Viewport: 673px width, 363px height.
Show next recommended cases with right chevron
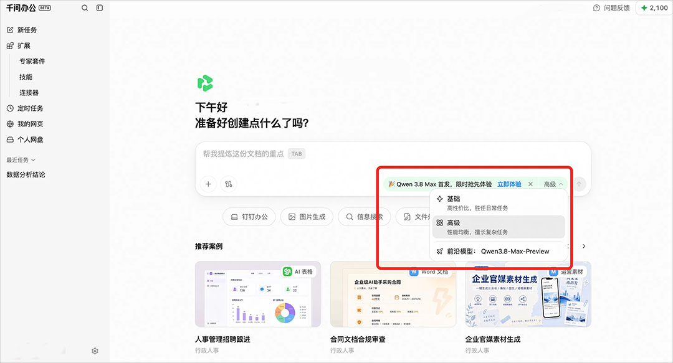click(x=584, y=247)
